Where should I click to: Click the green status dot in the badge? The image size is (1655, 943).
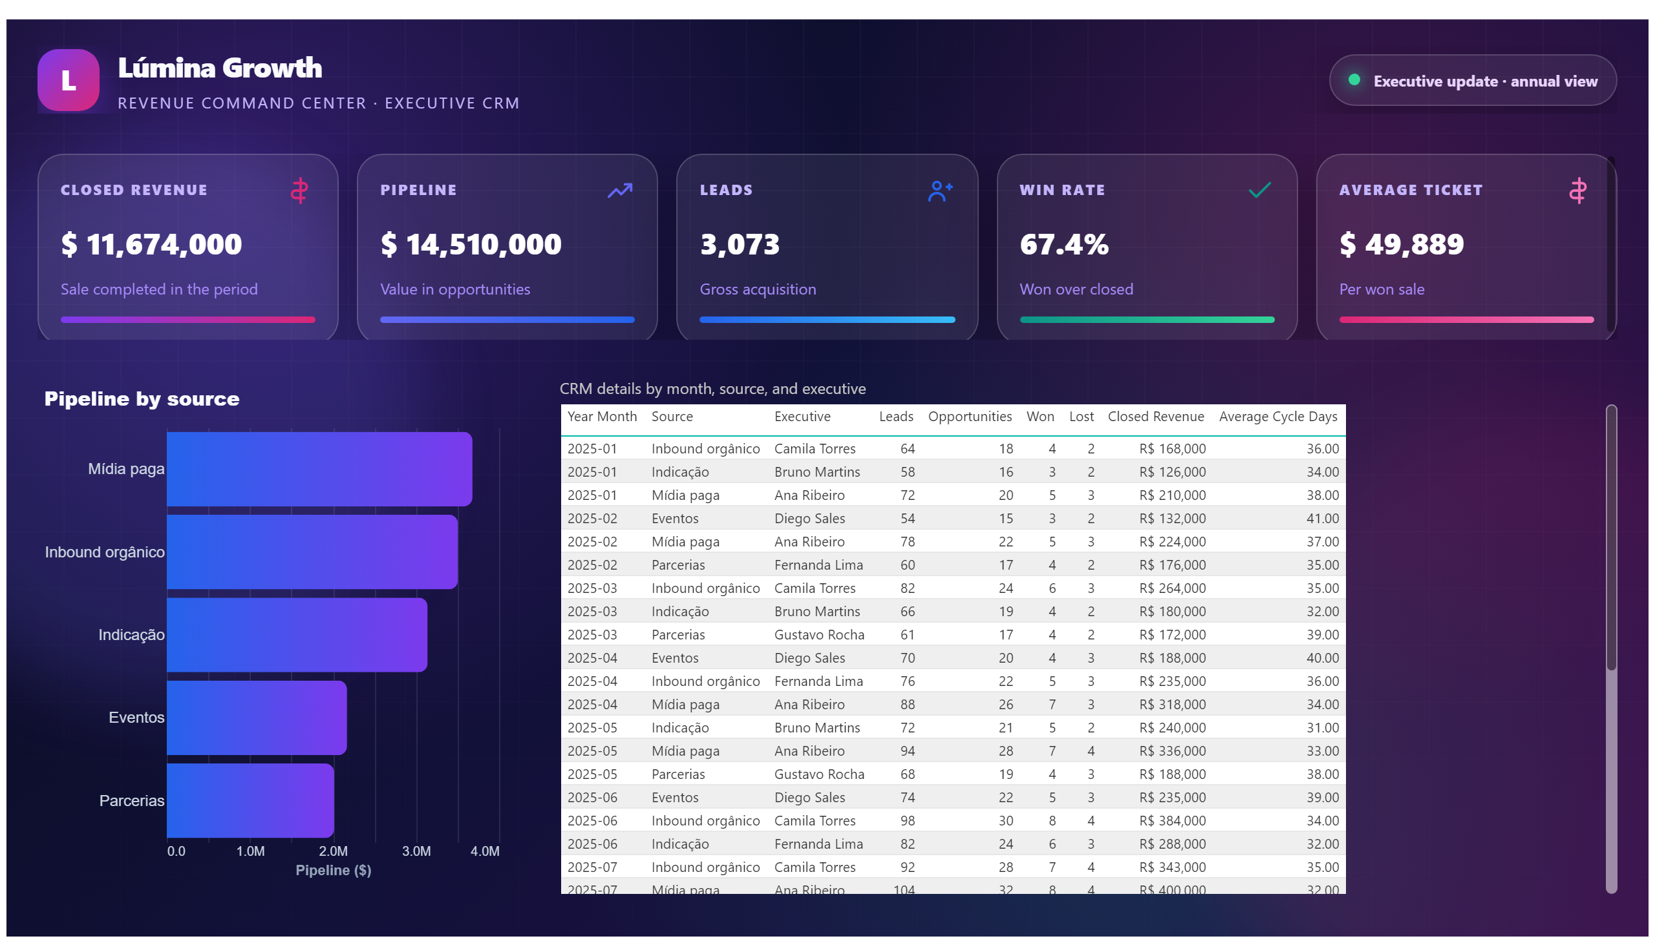pyautogui.click(x=1353, y=79)
